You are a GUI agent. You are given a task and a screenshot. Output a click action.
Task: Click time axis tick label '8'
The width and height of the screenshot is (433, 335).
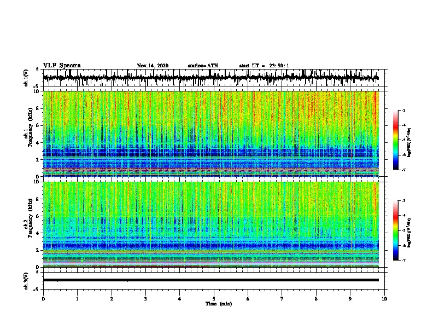pos(316,299)
